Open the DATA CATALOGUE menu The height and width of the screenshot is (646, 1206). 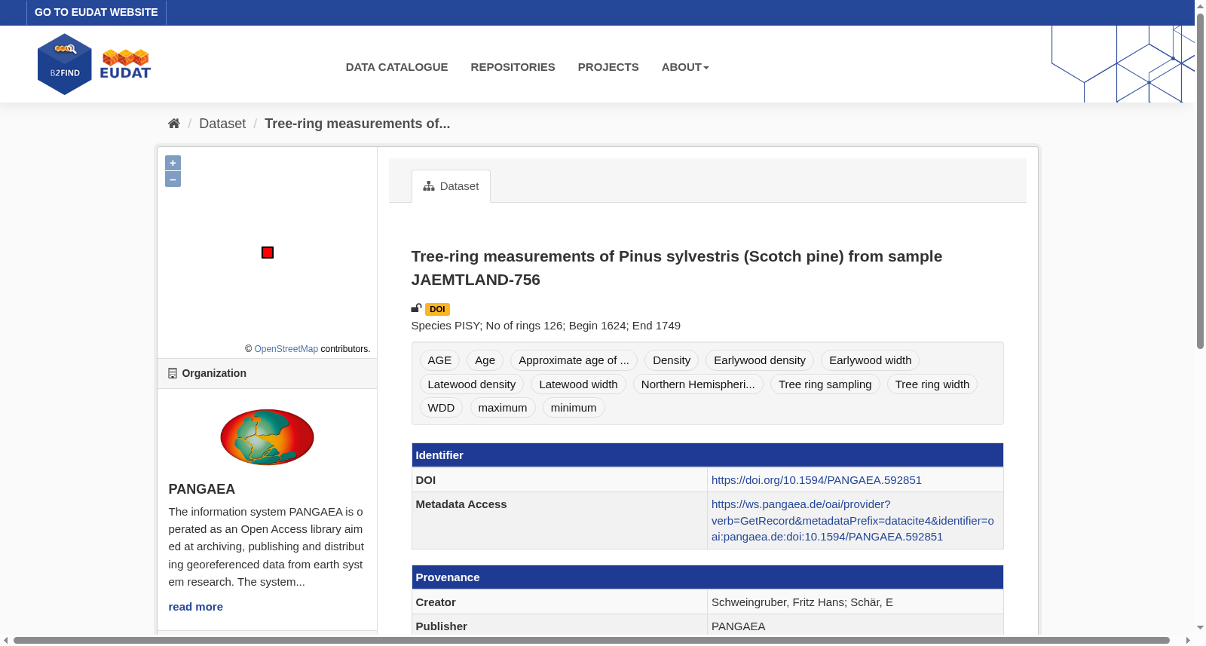click(x=396, y=67)
